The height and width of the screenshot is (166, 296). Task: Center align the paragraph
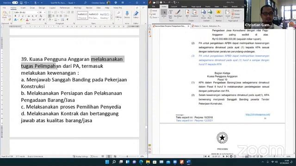pos(54,16)
